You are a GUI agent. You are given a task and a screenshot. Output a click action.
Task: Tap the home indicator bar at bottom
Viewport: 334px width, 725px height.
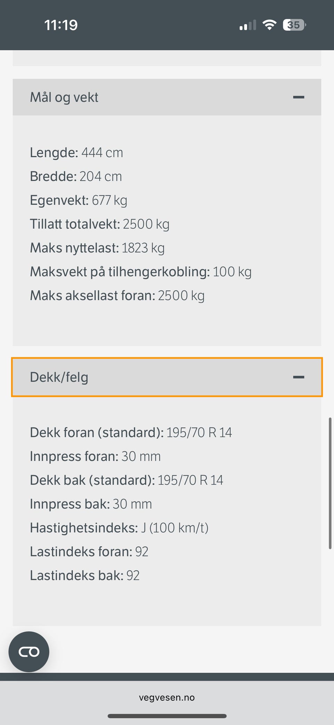pyautogui.click(x=167, y=716)
